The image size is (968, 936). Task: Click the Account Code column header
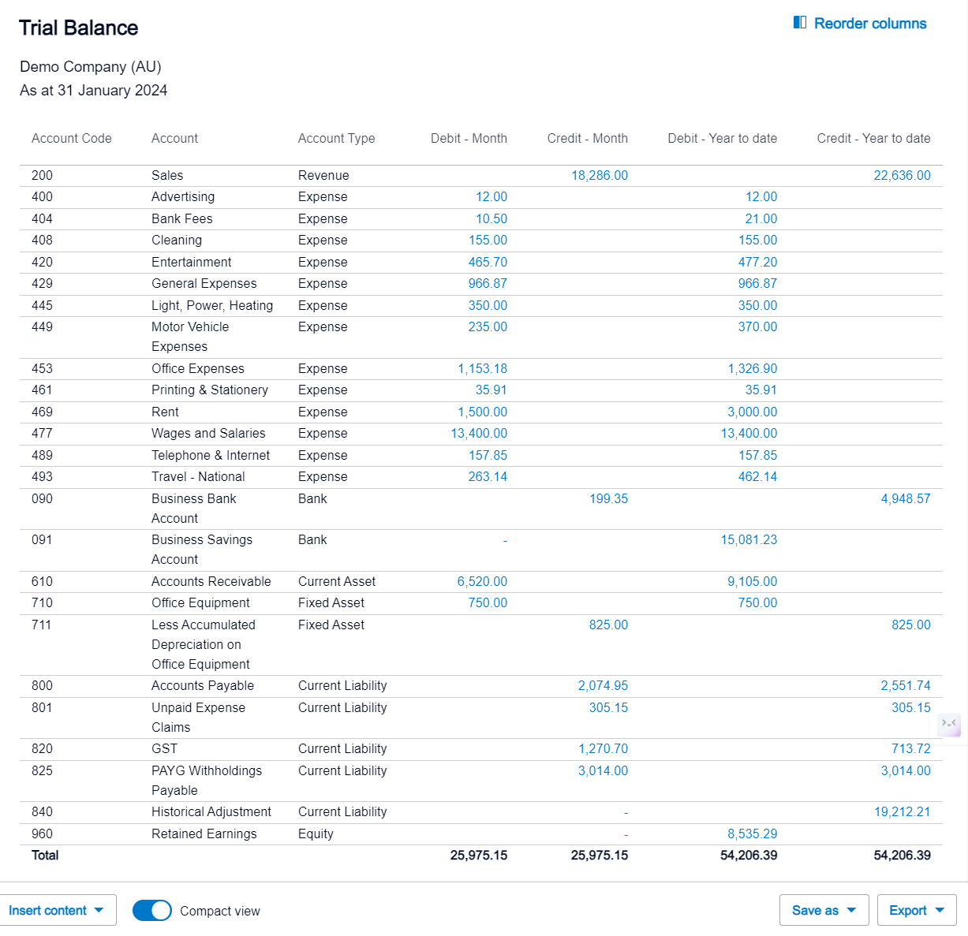(x=72, y=139)
